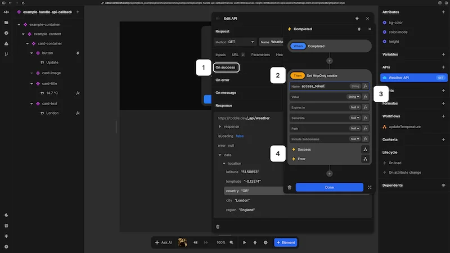Click the fx icon on the Name field
Viewport: 450px width, 253px height.
[365, 86]
